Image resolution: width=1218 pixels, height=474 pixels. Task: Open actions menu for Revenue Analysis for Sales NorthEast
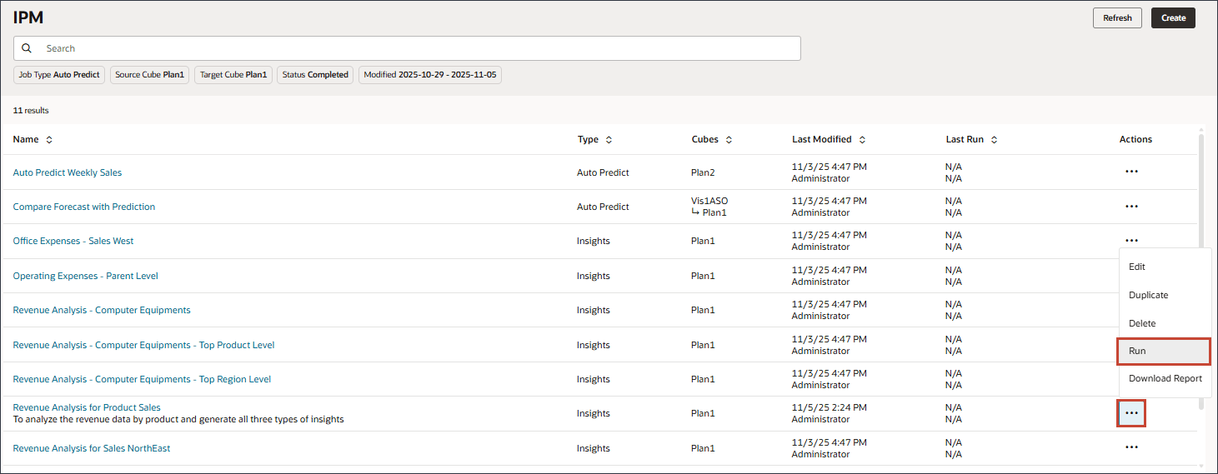pyautogui.click(x=1131, y=447)
